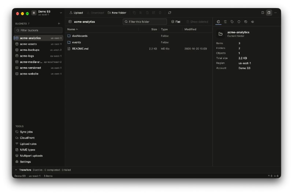This screenshot has width=293, height=194.
Task: Click the Sync jobs icon
Action: (x=17, y=132)
